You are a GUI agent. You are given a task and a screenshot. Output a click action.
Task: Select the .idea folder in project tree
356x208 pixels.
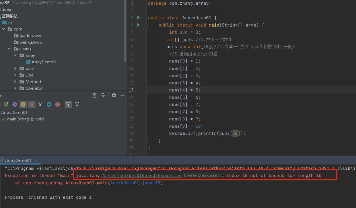(7, 9)
